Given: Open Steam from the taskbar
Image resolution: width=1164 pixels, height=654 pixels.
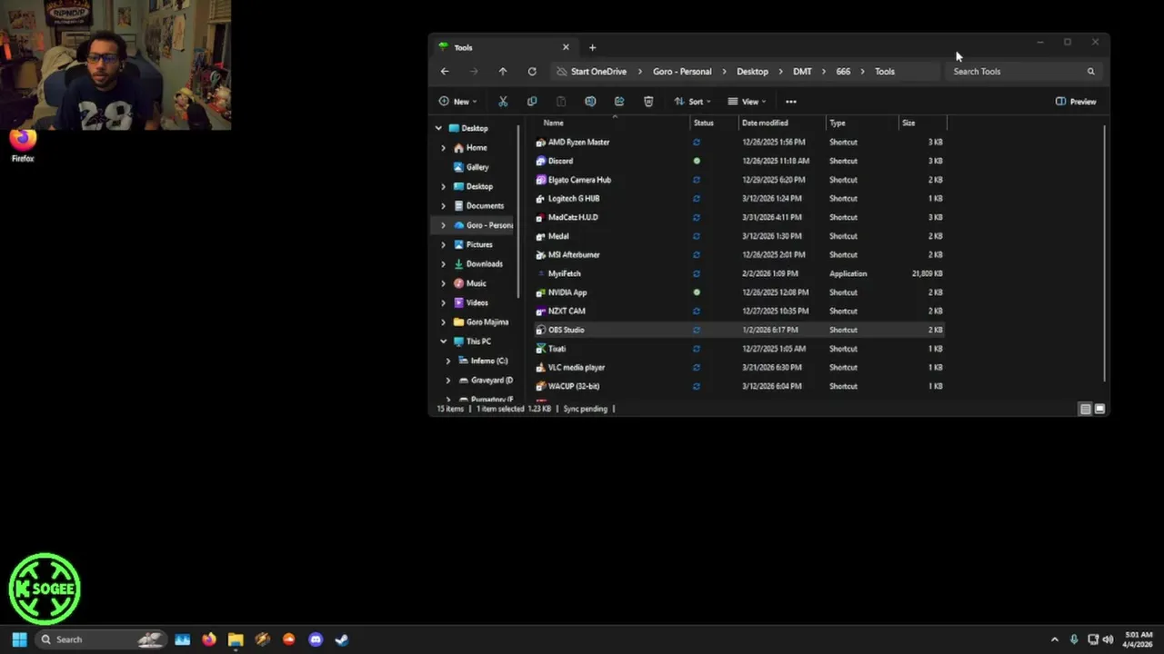Looking at the screenshot, I should click(x=342, y=639).
